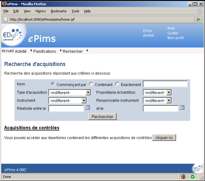Click the green checkmark status bar icon
This screenshot has height=181, width=205.
[192, 177]
